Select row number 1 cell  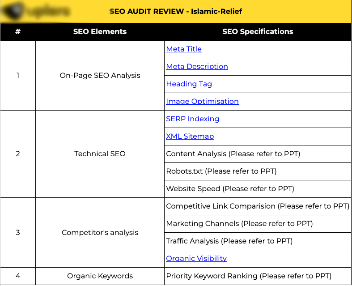pyautogui.click(x=18, y=76)
